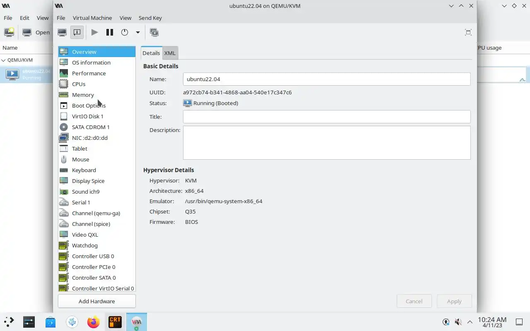Switch to the Details tab
Image resolution: width=530 pixels, height=331 pixels.
151,53
